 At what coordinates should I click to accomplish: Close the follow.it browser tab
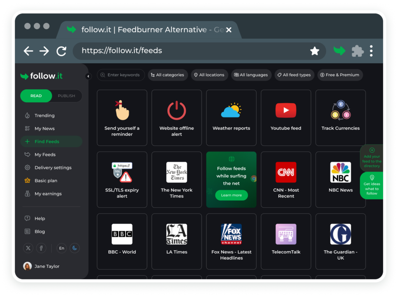[x=229, y=30]
